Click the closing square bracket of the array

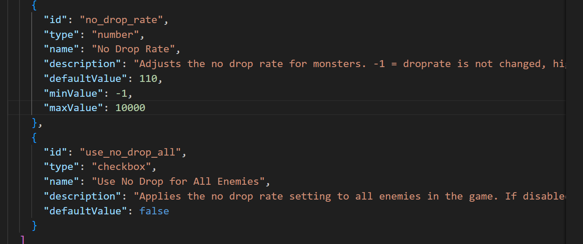coord(23,240)
